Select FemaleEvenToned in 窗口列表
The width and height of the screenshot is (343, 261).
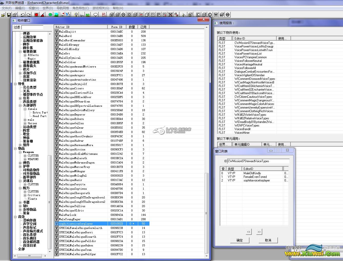tap(255, 177)
